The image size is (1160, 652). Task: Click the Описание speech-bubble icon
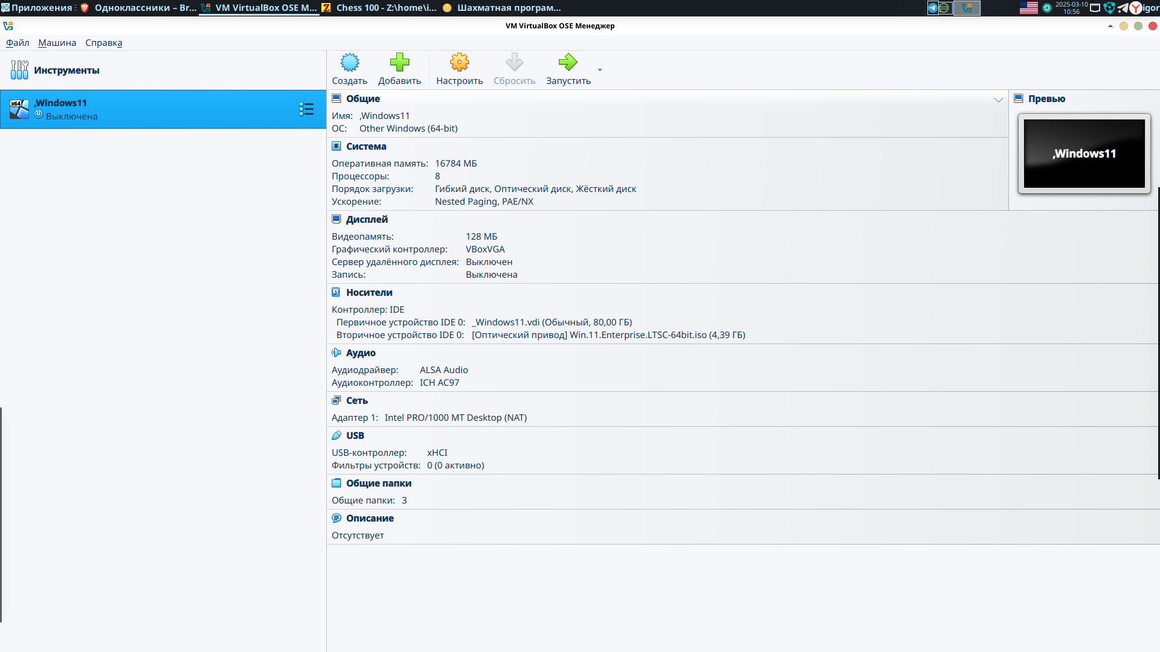[337, 518]
